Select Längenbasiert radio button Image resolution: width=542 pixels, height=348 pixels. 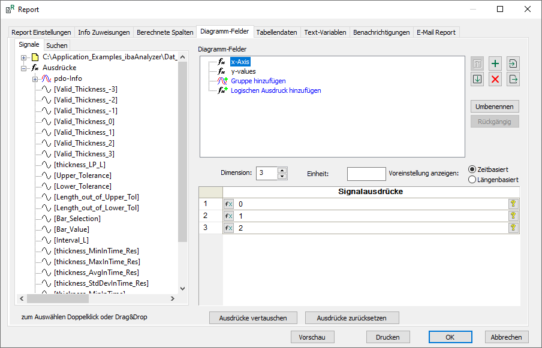coord(472,180)
